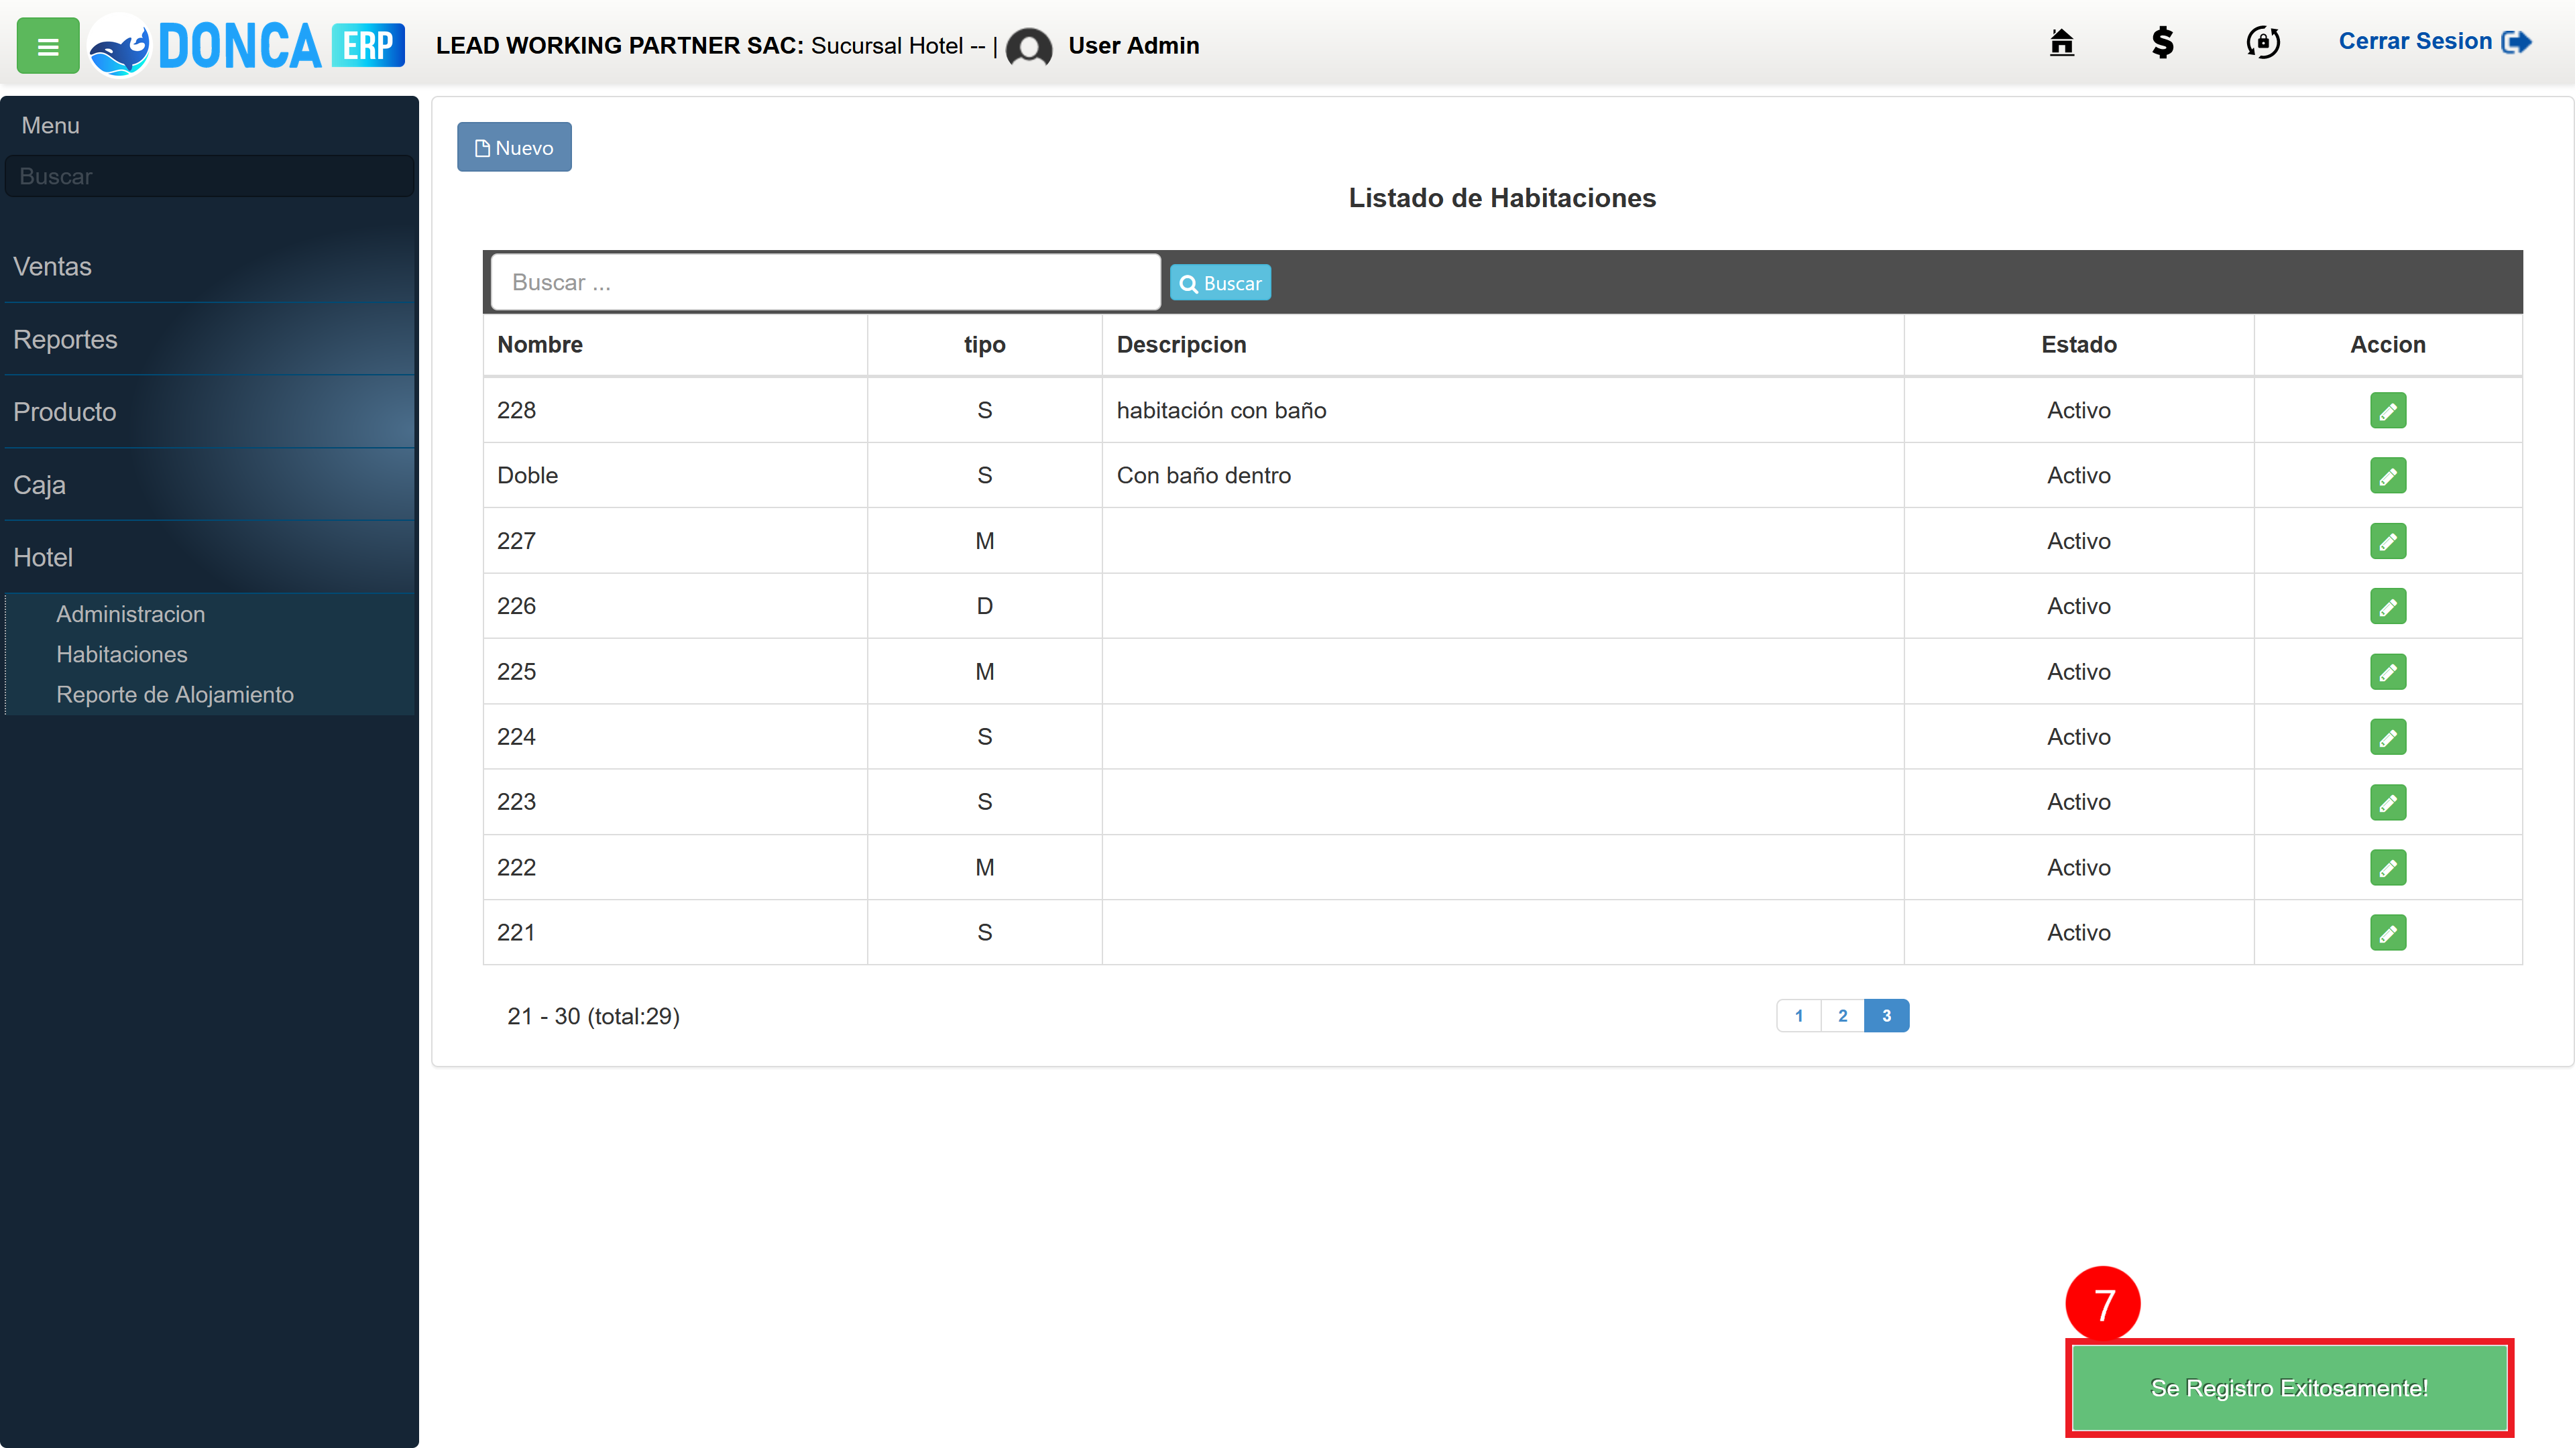The image size is (2575, 1448).
Task: Edit room 228 with pencil icon
Action: [x=2387, y=411]
